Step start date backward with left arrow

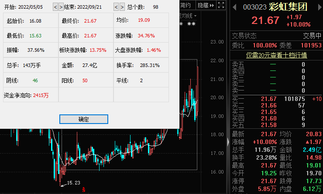point(55,7)
